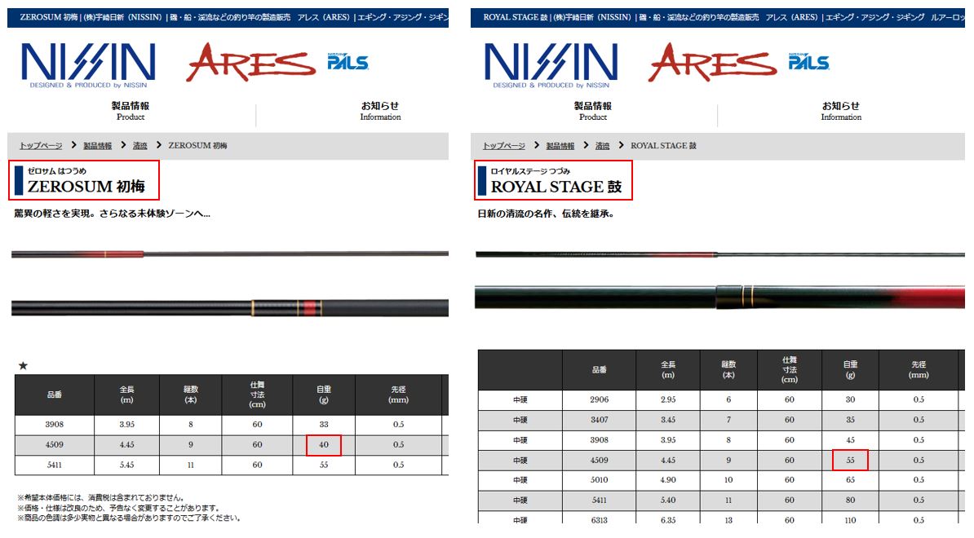974x538 pixels.
Task: Follow トップページ breadcrumb on the ROYAL STAGE page
Action: point(504,145)
